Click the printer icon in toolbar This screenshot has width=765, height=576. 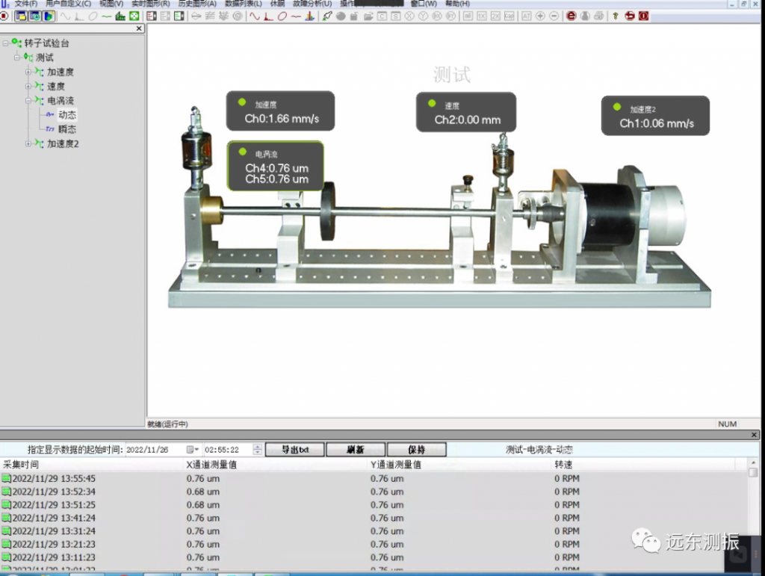598,16
